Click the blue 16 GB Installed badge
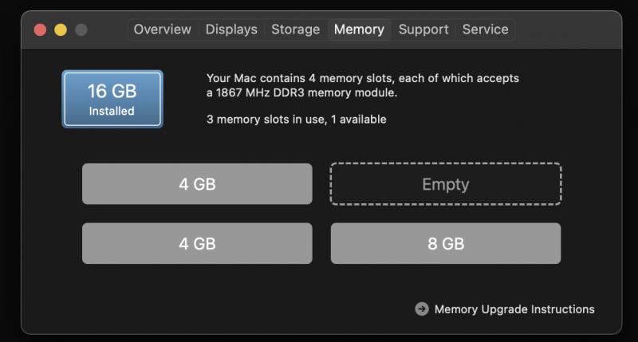The image size is (638, 342). tap(112, 99)
